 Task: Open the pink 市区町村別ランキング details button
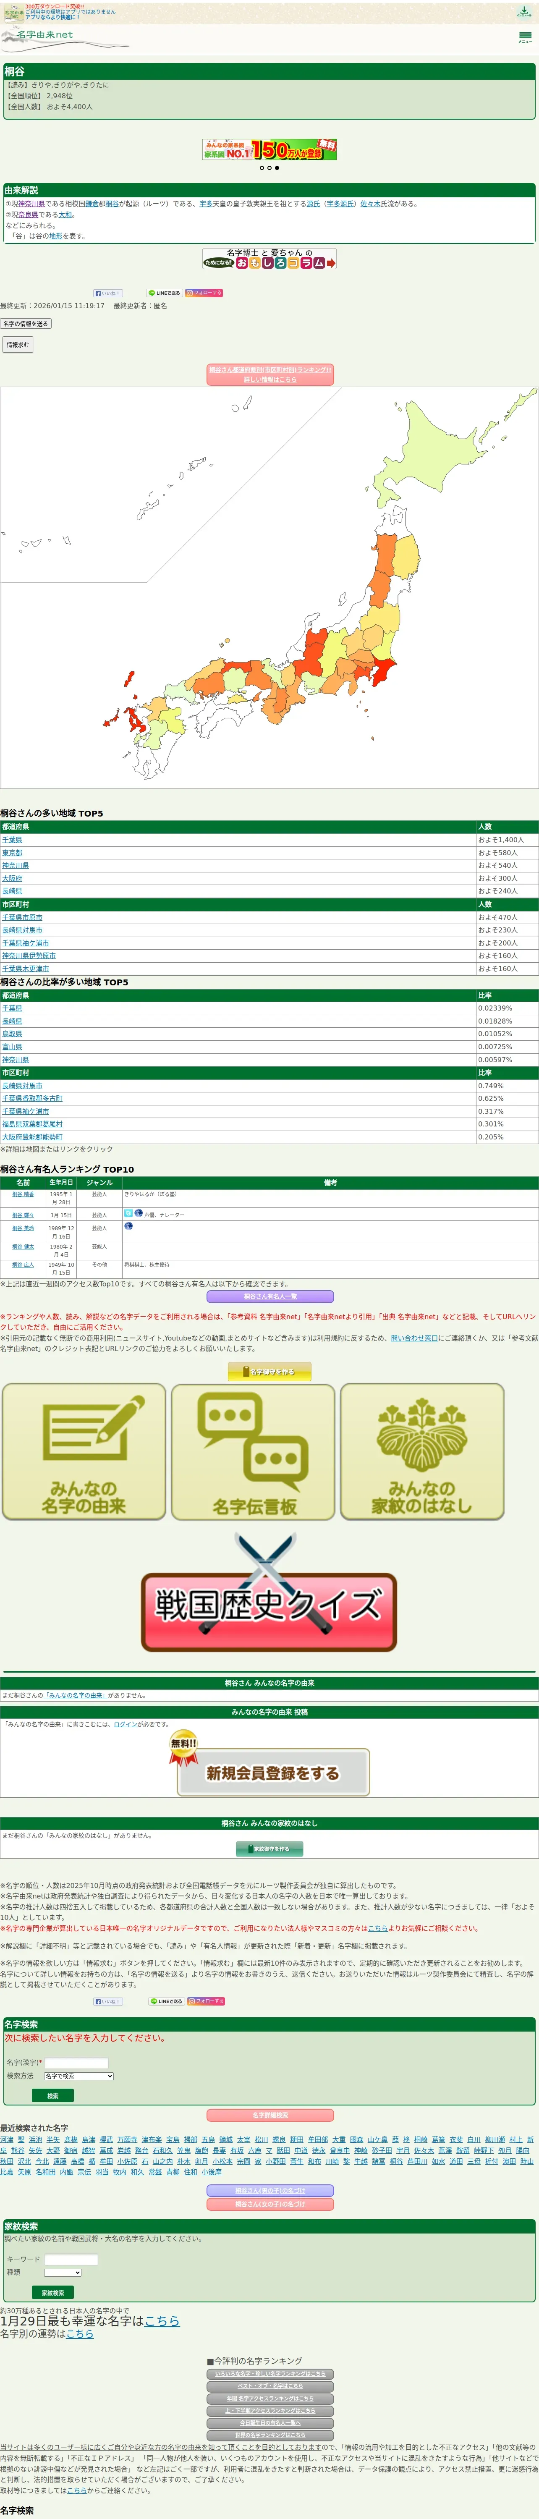[x=269, y=374]
